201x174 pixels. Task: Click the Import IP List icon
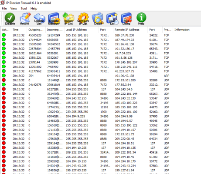coord(68,19)
